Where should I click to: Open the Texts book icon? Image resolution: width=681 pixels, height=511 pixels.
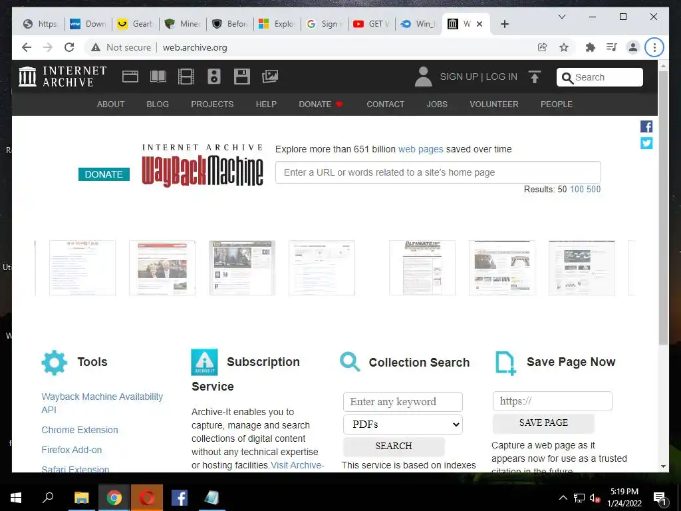tap(158, 77)
